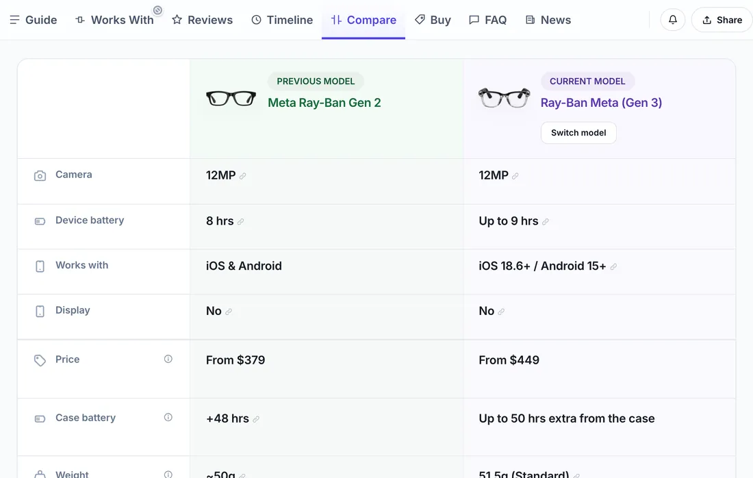Click the Camera row icon
The image size is (753, 478).
[40, 176]
